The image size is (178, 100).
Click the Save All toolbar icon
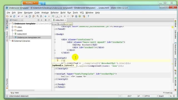[x=11, y=16]
